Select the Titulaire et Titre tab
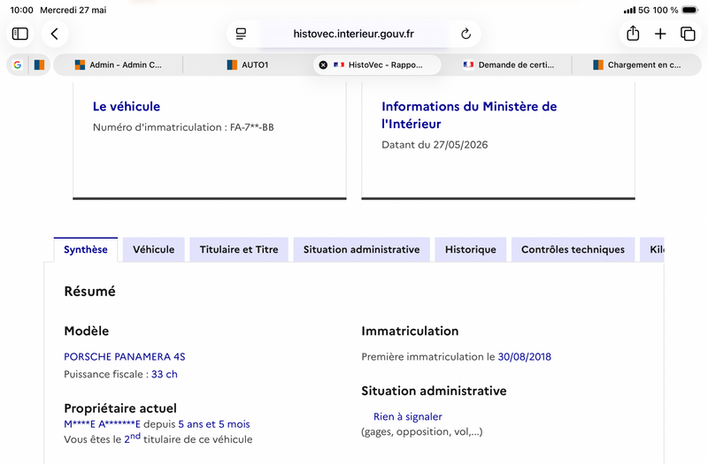708x464 pixels. click(239, 249)
